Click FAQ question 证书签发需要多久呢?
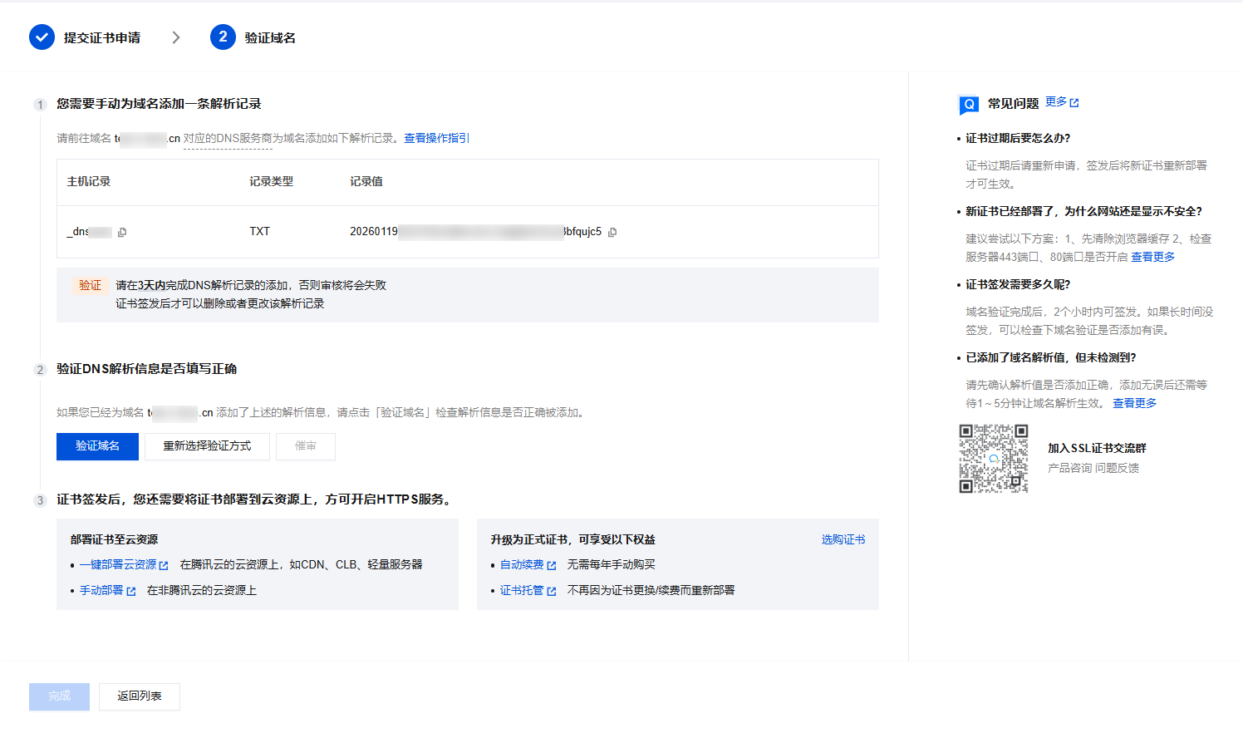Viewport: 1243px width, 733px height. [1018, 285]
